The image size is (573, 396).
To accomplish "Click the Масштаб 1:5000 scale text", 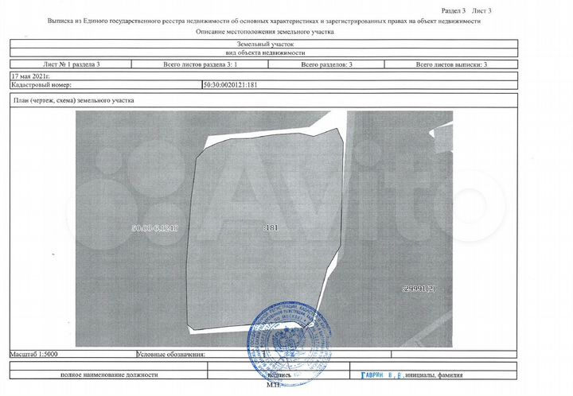I will [33, 354].
